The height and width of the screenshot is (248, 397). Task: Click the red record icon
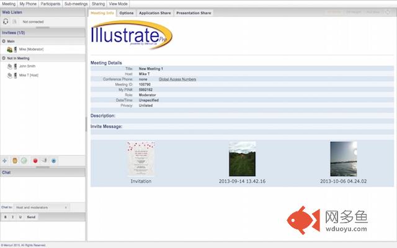35,161
